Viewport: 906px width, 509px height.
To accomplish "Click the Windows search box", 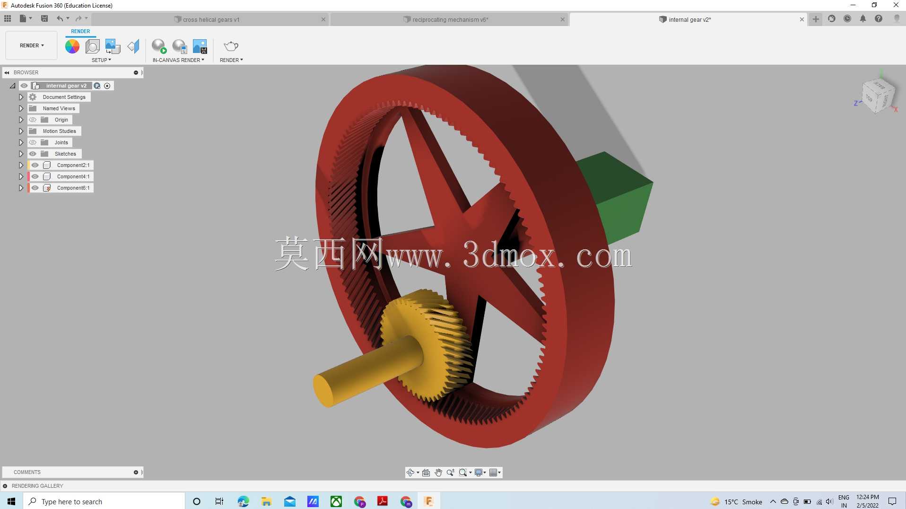I will coord(104,501).
